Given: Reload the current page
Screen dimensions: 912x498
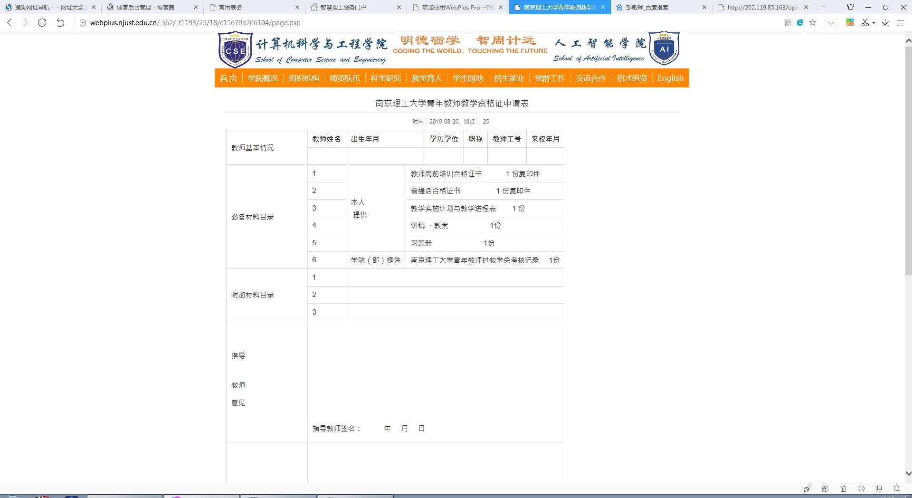Looking at the screenshot, I should pos(42,22).
